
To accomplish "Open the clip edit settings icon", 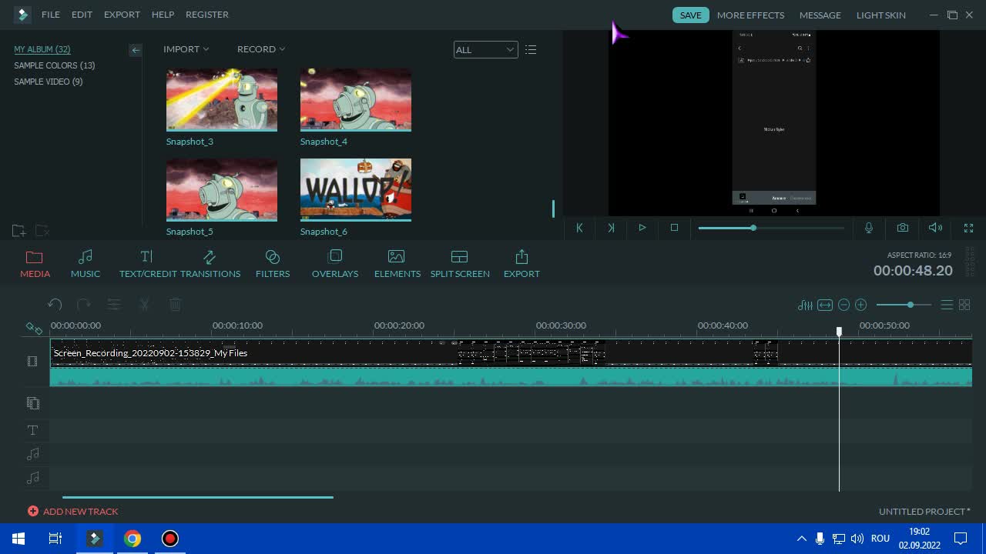I will [114, 305].
